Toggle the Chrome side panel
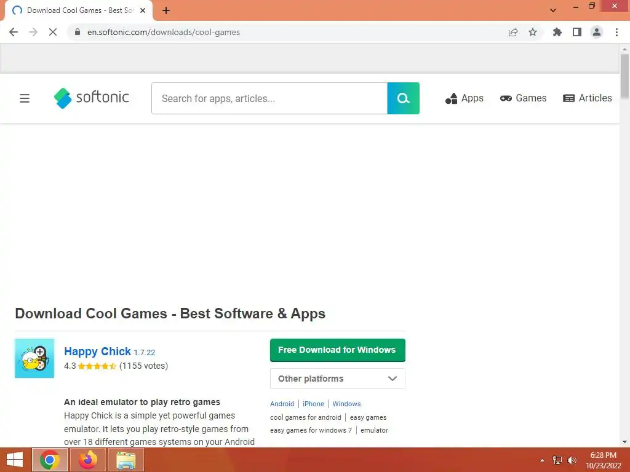 coord(577,32)
